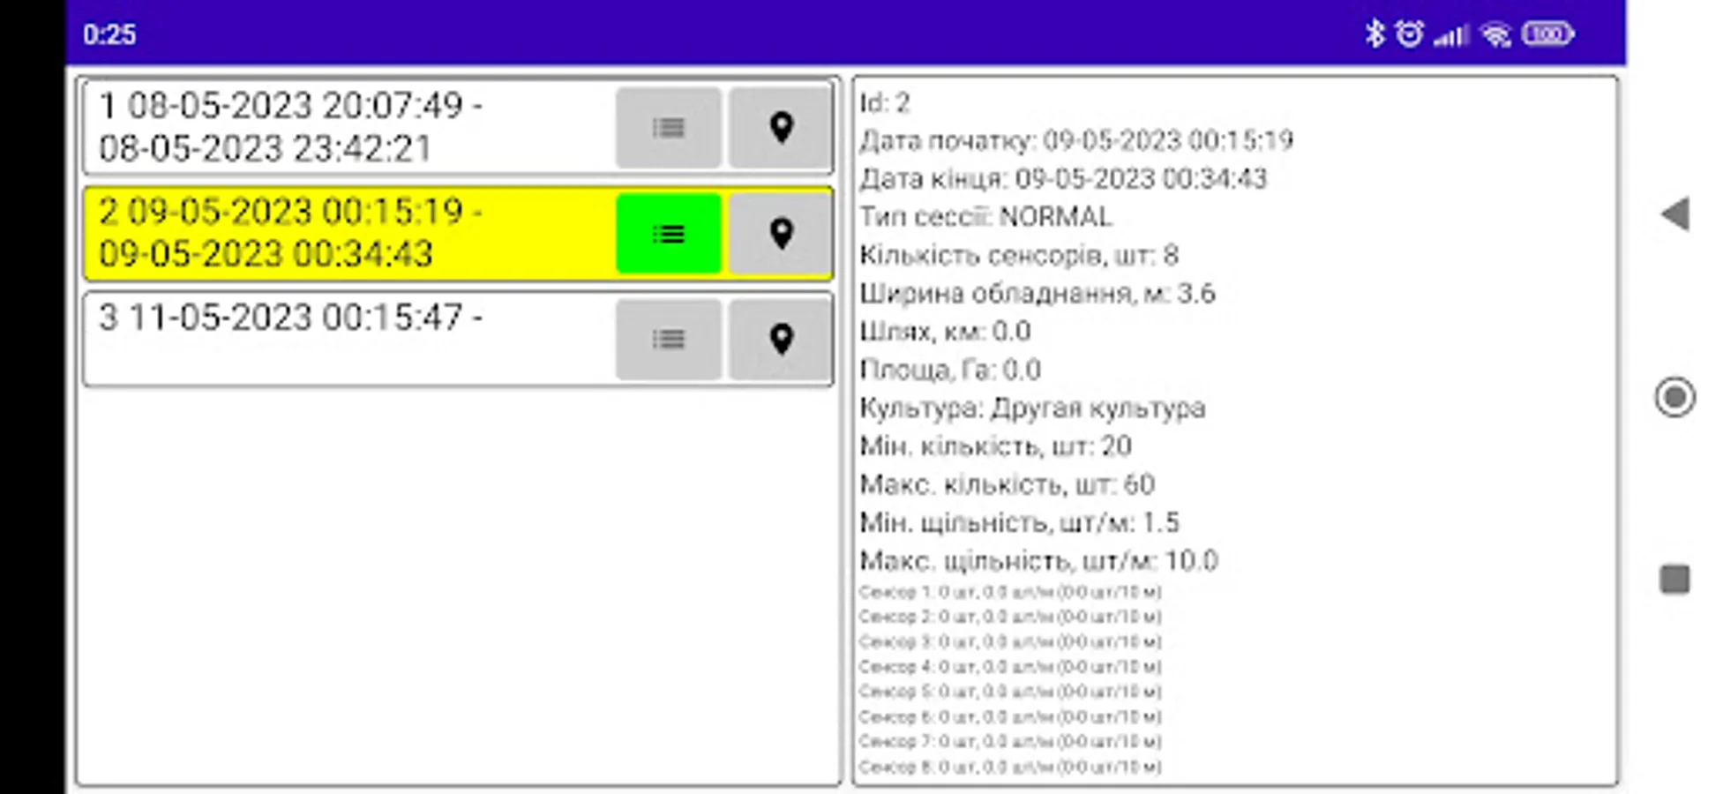Tap Wi-Fi status icon
Viewport: 1723px width, 794px height.
[x=1496, y=35]
